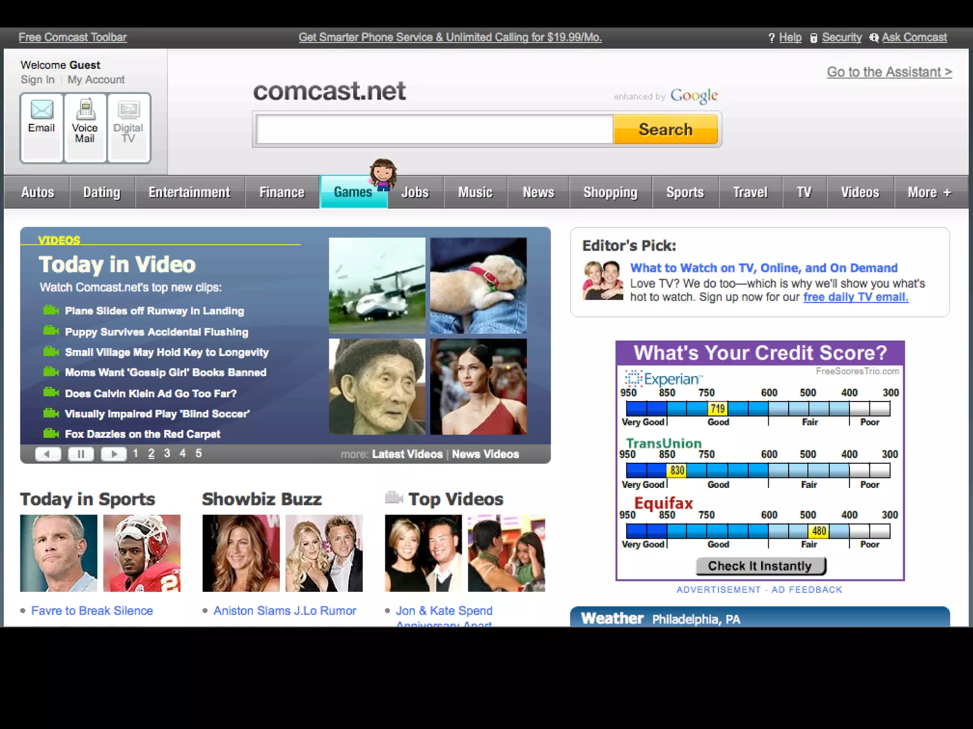This screenshot has width=973, height=729.
Task: Go to previous slide in video carousel
Action: 48,454
